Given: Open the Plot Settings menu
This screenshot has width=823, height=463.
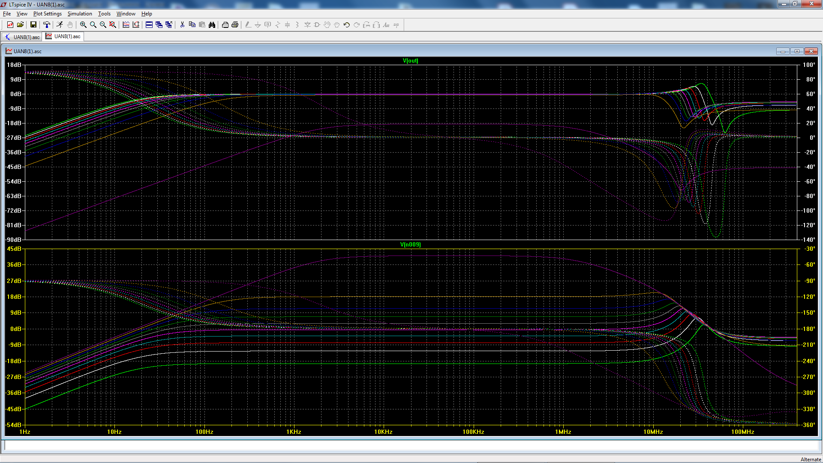Looking at the screenshot, I should point(47,14).
